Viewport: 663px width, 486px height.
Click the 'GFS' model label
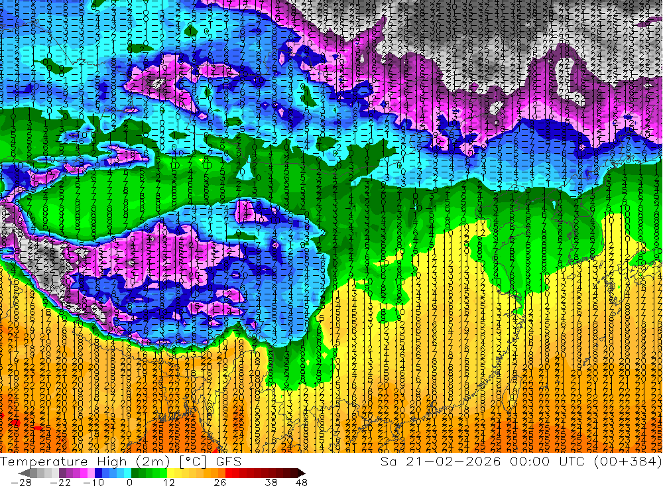click(x=229, y=461)
